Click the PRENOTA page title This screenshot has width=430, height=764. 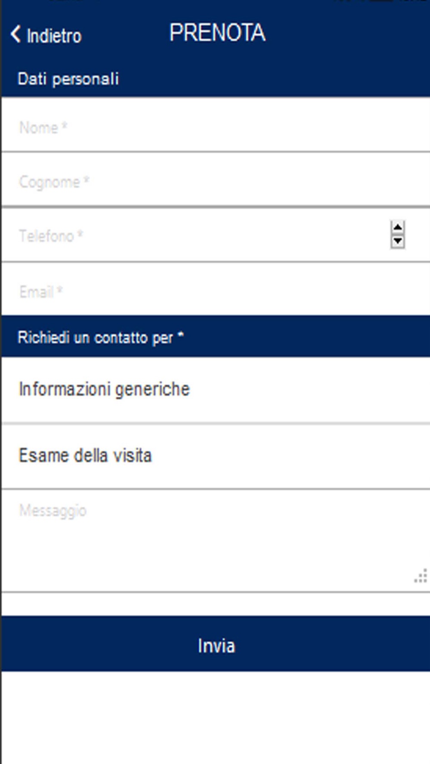tap(217, 33)
